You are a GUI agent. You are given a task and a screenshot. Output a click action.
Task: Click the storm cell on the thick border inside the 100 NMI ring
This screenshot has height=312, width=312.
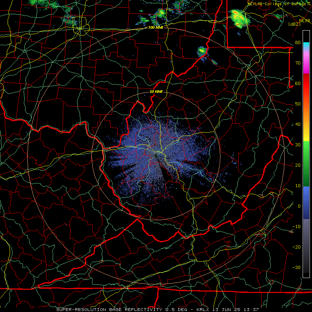202,51
